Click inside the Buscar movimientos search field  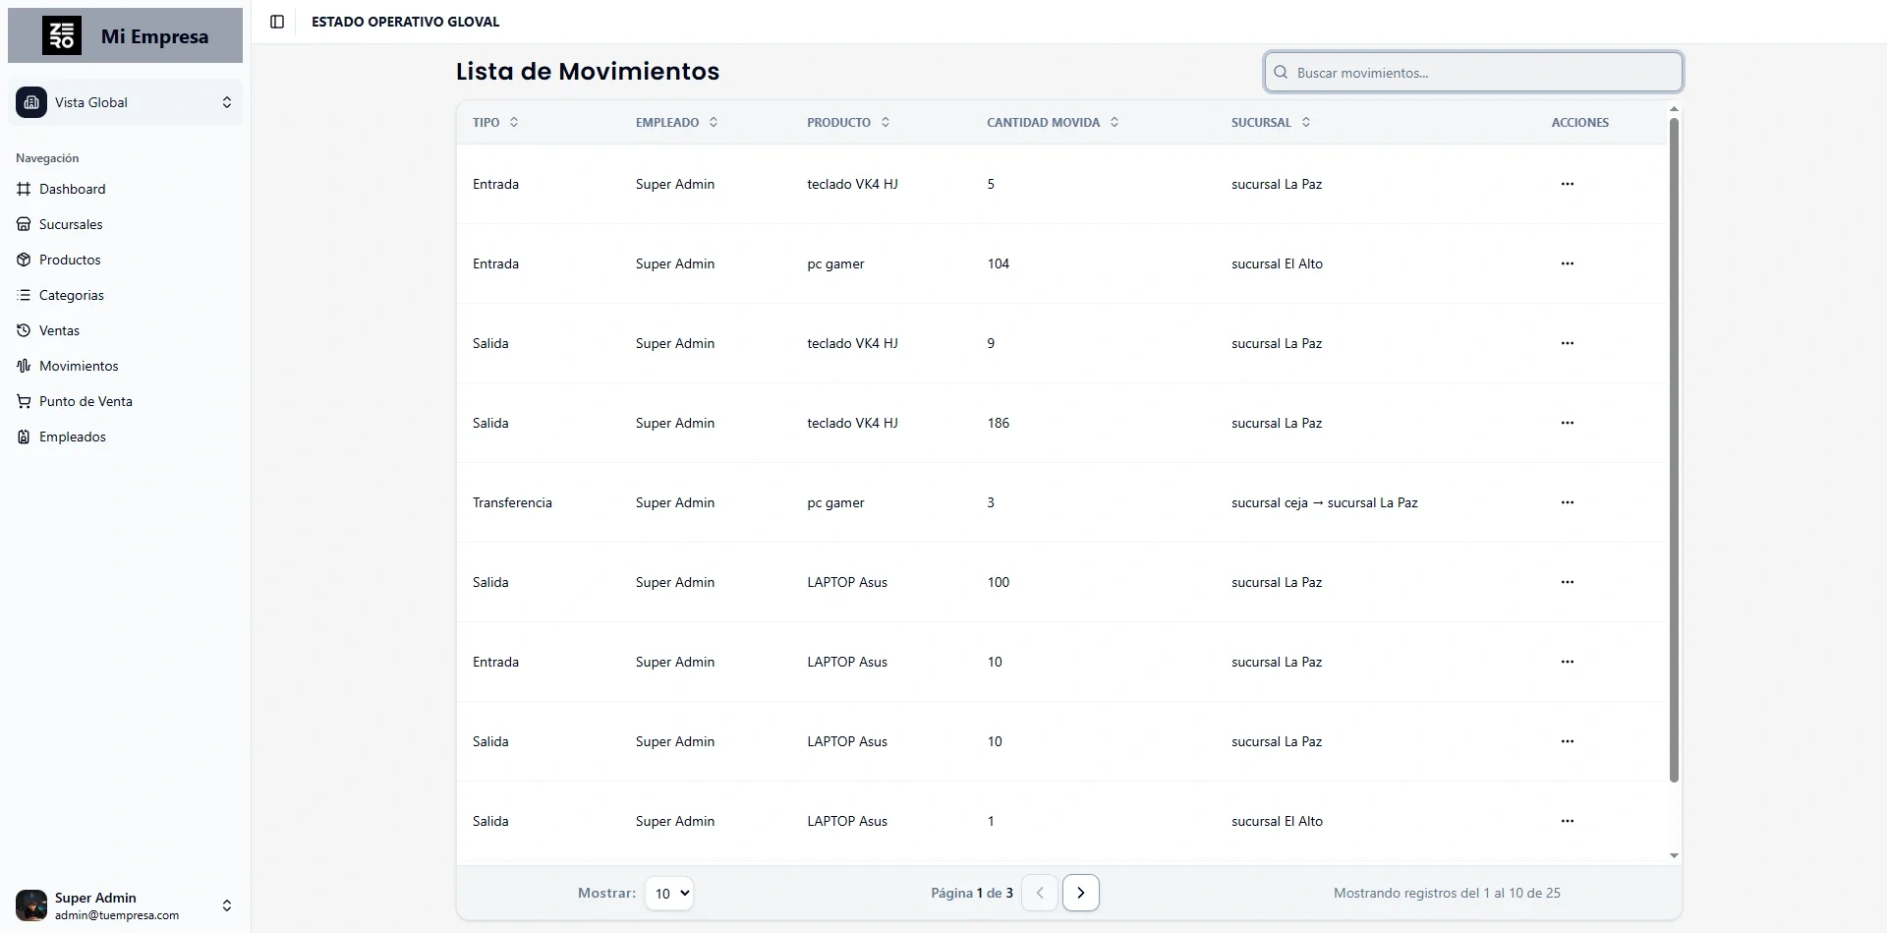1425,71
